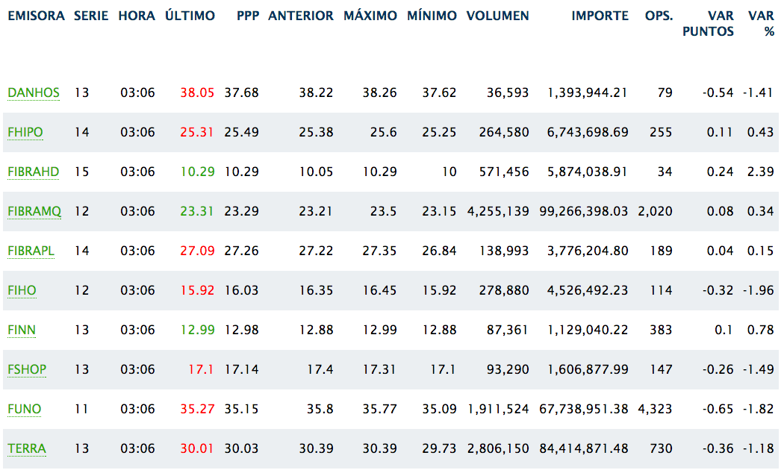This screenshot has width=784, height=473.
Task: Click the OPS. column header
Action: [659, 16]
